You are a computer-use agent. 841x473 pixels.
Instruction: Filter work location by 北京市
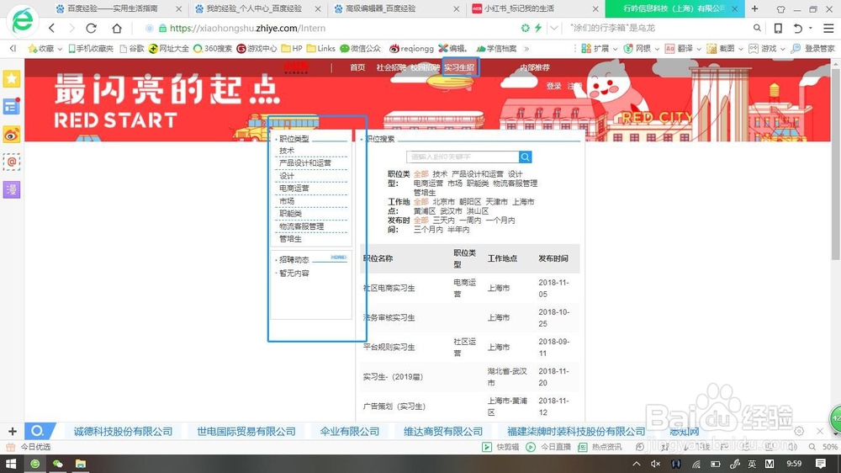[x=443, y=202]
